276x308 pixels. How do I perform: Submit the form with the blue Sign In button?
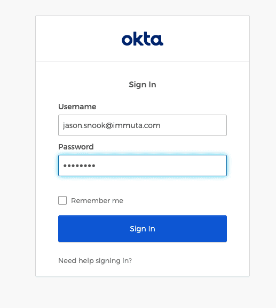(143, 229)
